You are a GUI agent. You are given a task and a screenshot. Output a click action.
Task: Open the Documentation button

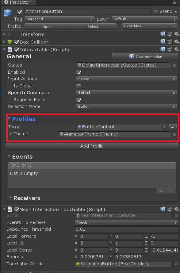[145, 57]
